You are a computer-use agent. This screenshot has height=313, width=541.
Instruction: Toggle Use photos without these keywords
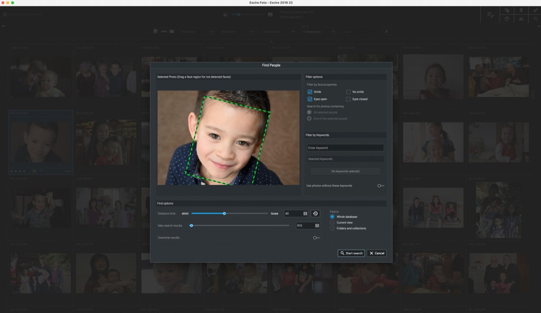(x=380, y=186)
